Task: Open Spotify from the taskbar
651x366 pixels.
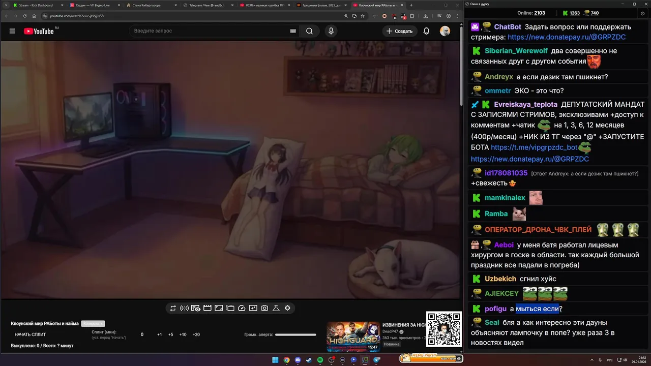Action: click(x=320, y=360)
